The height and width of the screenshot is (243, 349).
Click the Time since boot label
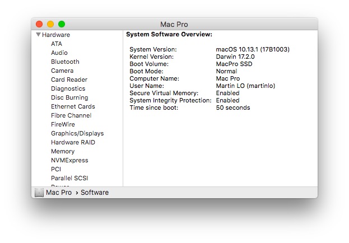(x=154, y=108)
